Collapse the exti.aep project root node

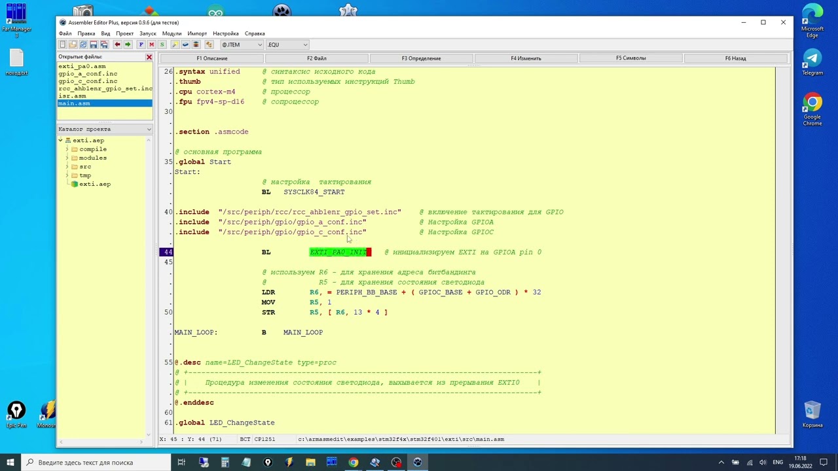tap(60, 141)
